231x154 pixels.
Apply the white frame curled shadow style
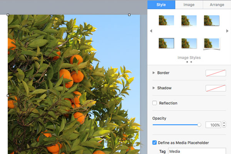[x=211, y=44]
